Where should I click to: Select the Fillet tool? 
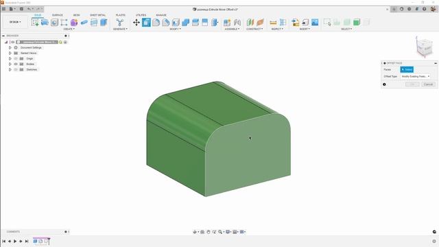click(156, 23)
